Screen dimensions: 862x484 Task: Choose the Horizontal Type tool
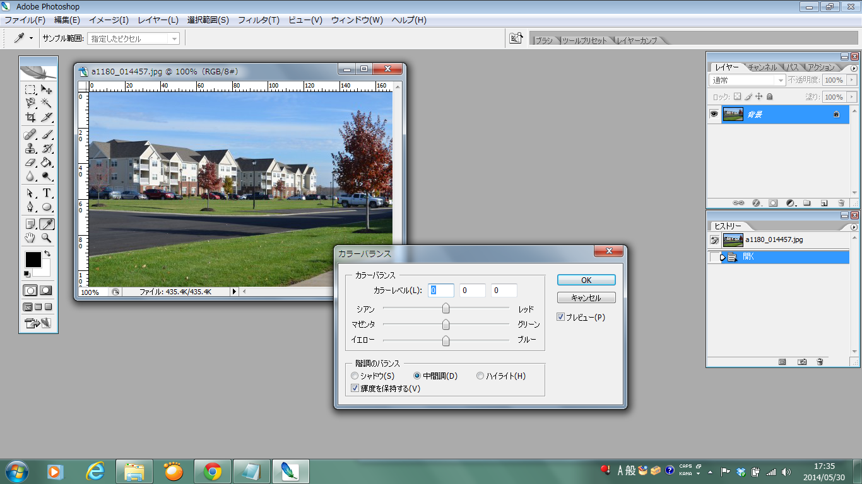click(x=47, y=193)
